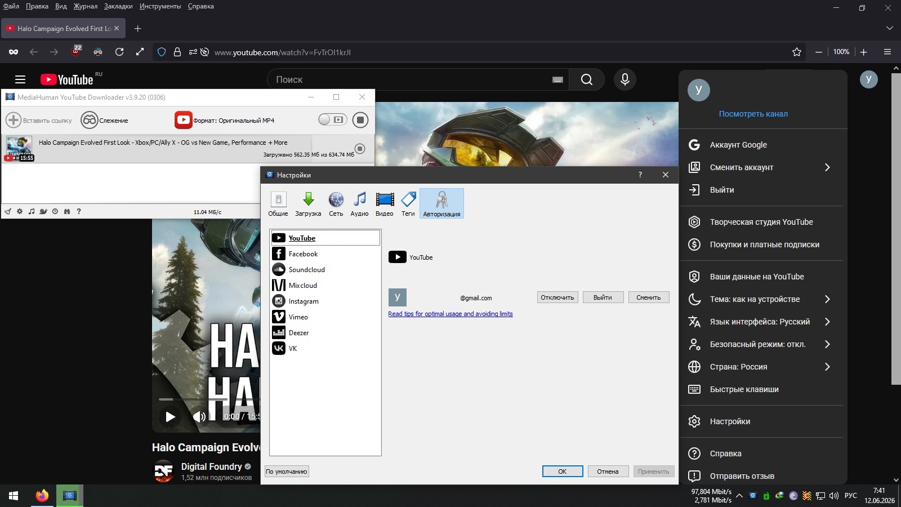Go to the Видео settings section
The width and height of the screenshot is (901, 507).
point(385,203)
